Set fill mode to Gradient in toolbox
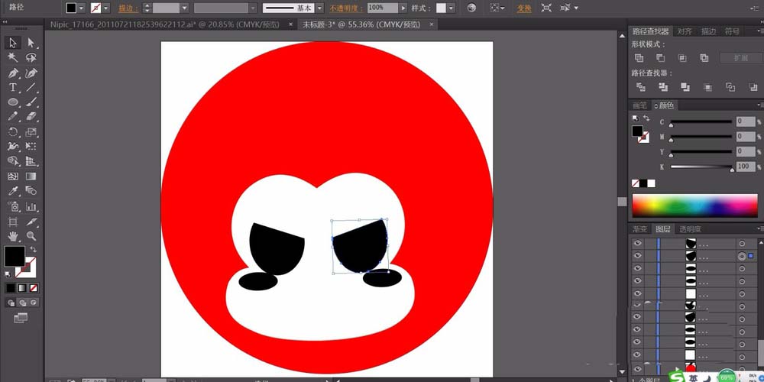Viewport: 764px width, 382px height. 22,289
